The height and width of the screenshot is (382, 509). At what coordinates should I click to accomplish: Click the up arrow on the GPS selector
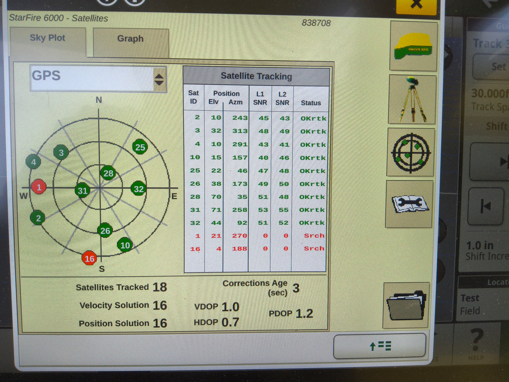coord(159,76)
